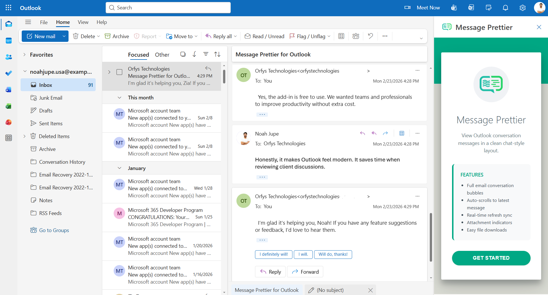Open the app launcher waffle icon

pos(9,8)
